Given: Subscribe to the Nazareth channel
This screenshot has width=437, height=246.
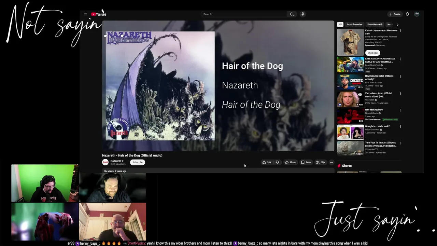Looking at the screenshot, I should click(138, 162).
